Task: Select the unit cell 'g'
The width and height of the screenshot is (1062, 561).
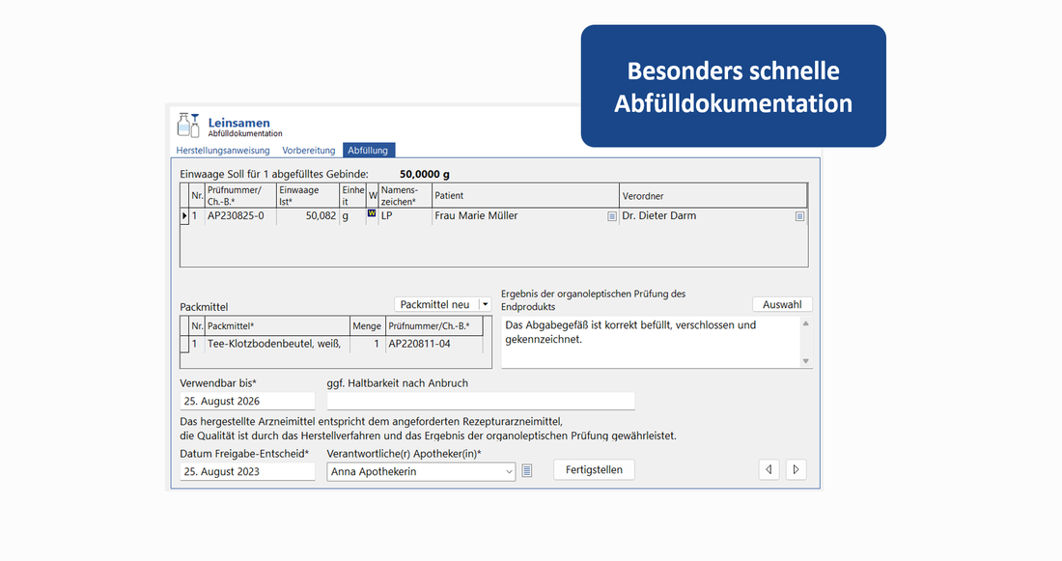Action: pos(352,216)
